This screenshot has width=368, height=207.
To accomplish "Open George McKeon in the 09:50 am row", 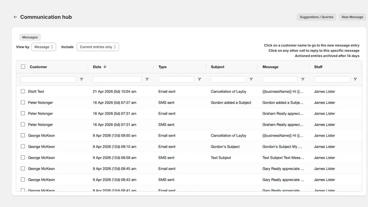I will (x=41, y=136).
